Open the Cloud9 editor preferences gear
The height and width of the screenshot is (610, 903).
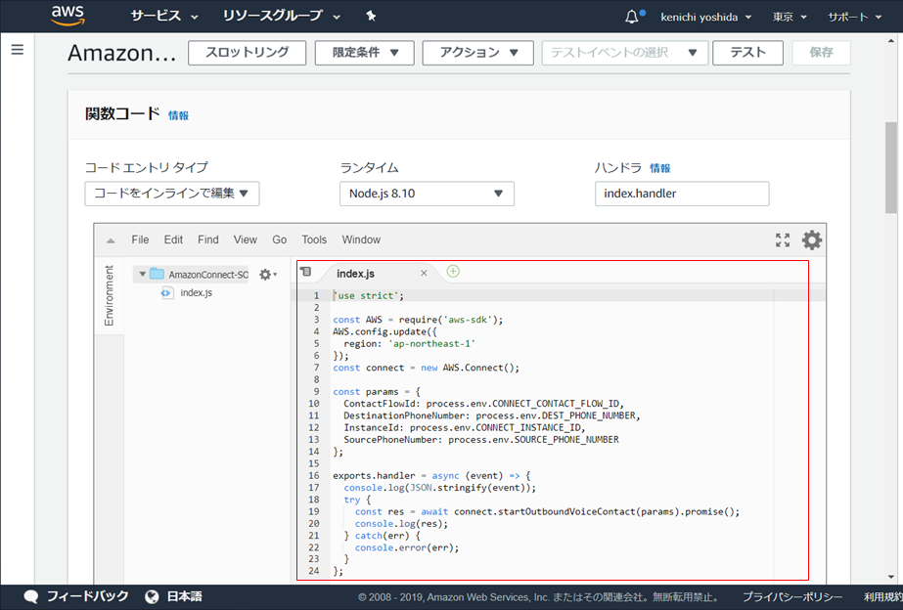click(812, 240)
